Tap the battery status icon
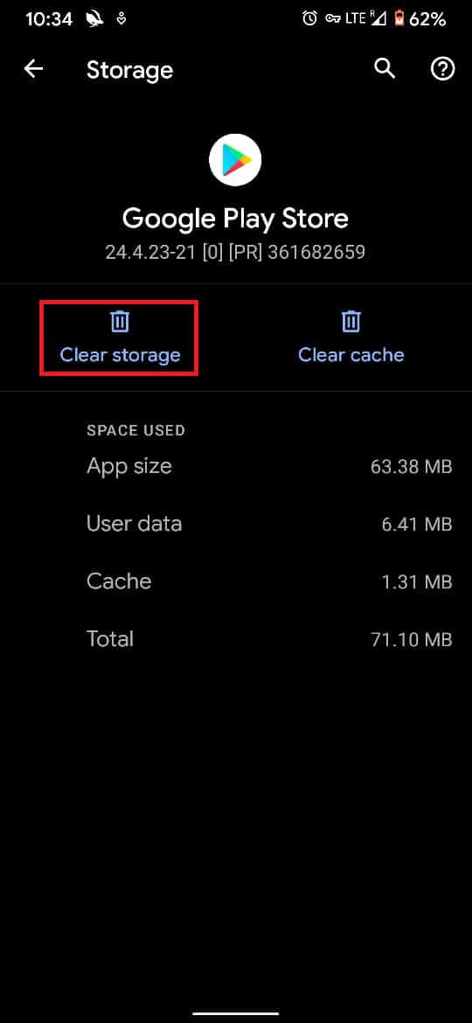 click(399, 19)
